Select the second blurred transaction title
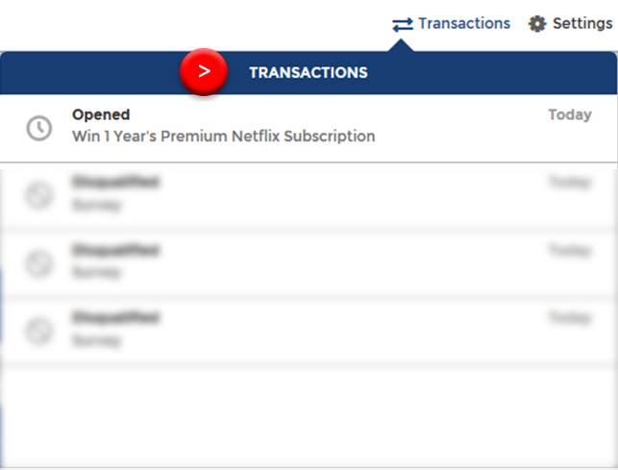Viewport: 618px width, 470px height. point(115,250)
